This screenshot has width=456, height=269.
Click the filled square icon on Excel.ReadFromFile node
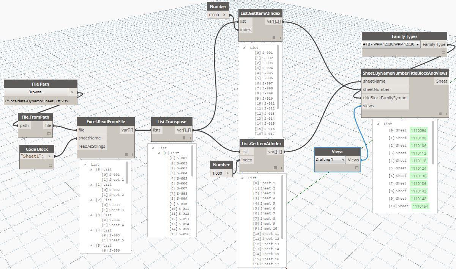[126, 154]
